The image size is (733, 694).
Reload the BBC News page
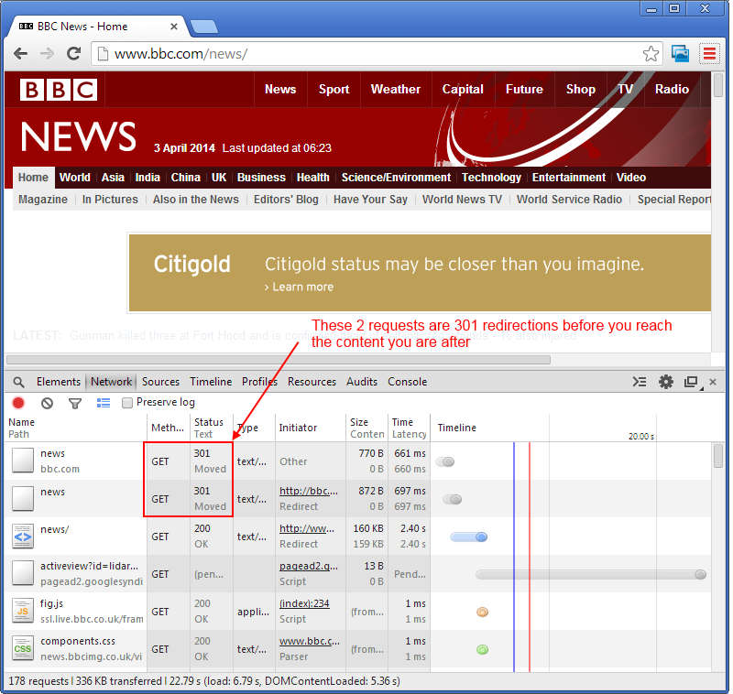coord(74,54)
